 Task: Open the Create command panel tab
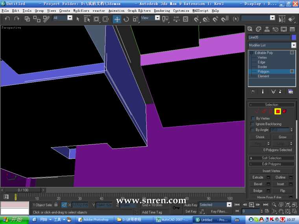click(250, 29)
